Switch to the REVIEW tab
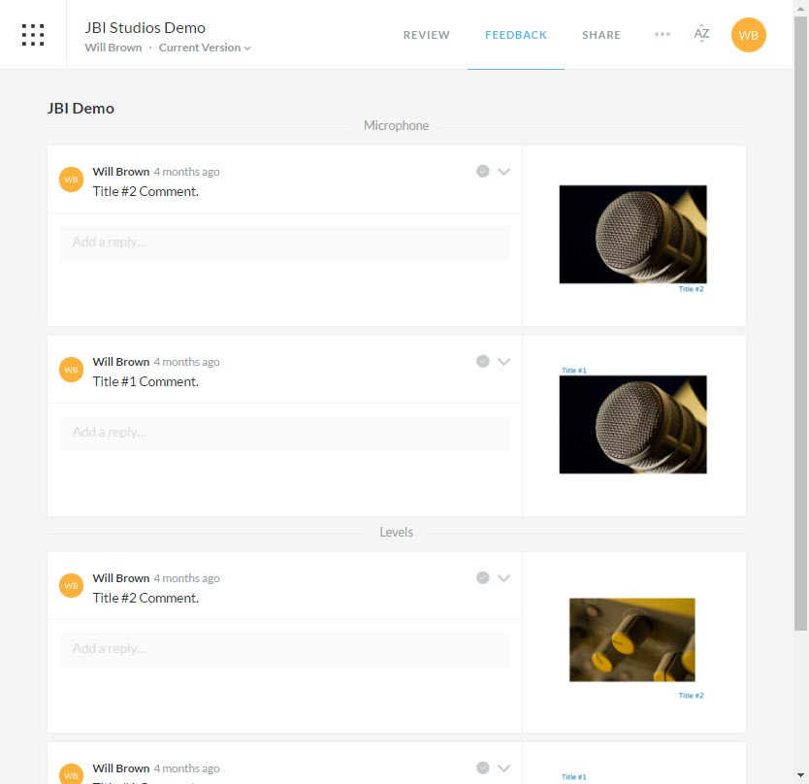 (426, 34)
